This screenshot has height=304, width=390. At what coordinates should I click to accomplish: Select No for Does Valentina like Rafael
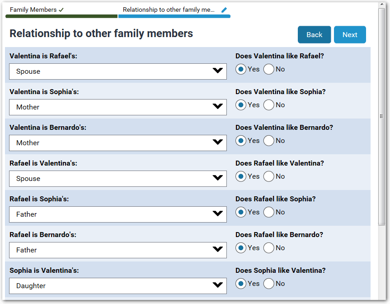point(269,69)
